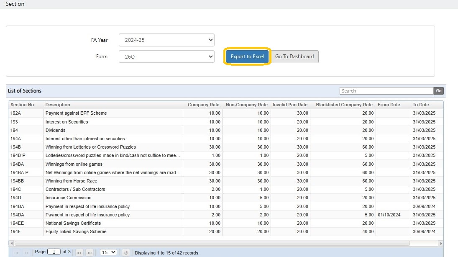Focus the Search input field
This screenshot has height=257, width=458.
386,91
